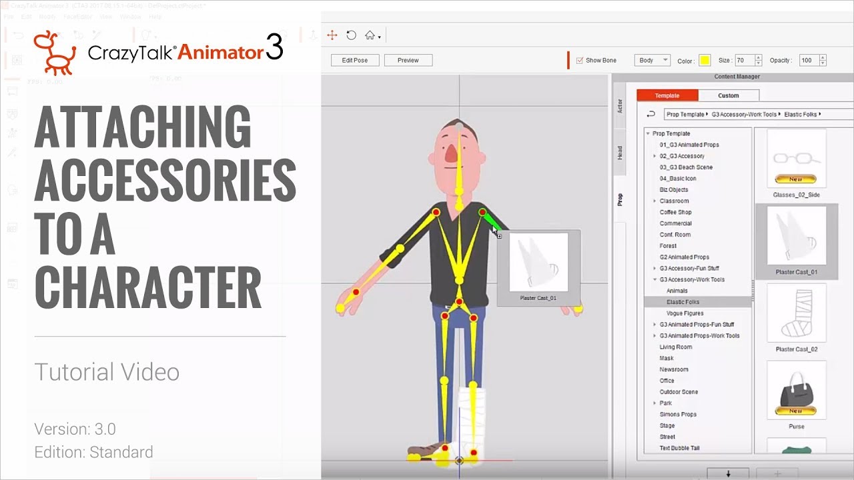Click the Edit Pose button
The height and width of the screenshot is (480, 854).
(355, 60)
